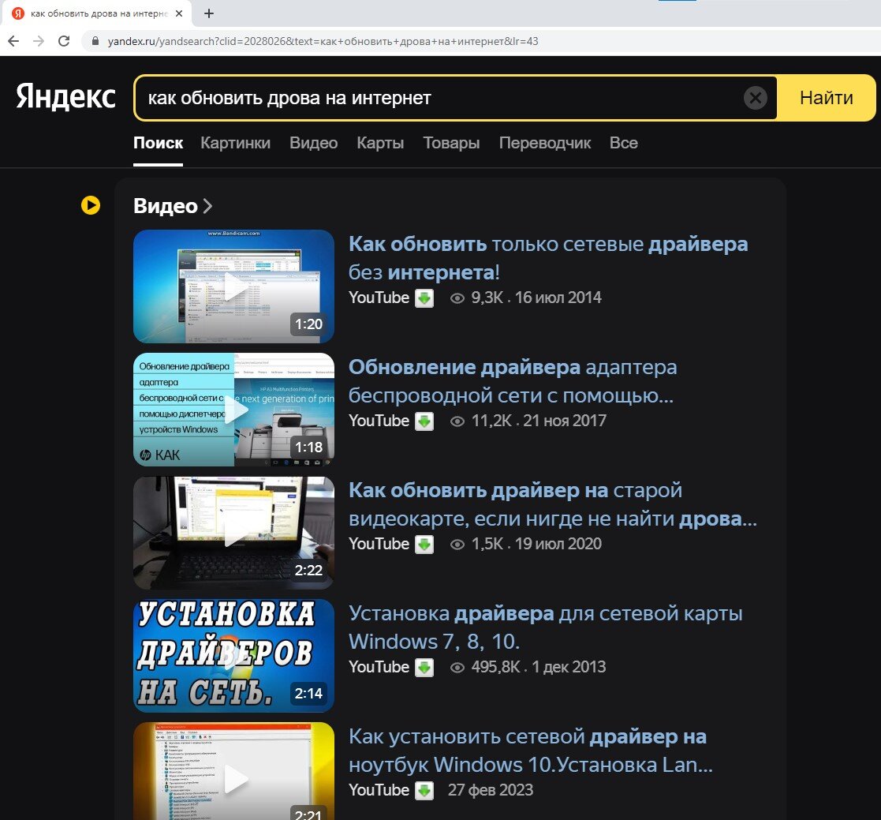The height and width of the screenshot is (820, 881).
Task: Click YouTube source of 21 ноя 2017 video
Action: coord(379,421)
